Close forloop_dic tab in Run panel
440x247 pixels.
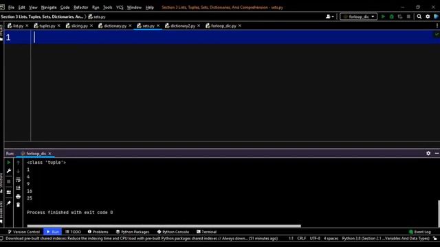(49, 154)
